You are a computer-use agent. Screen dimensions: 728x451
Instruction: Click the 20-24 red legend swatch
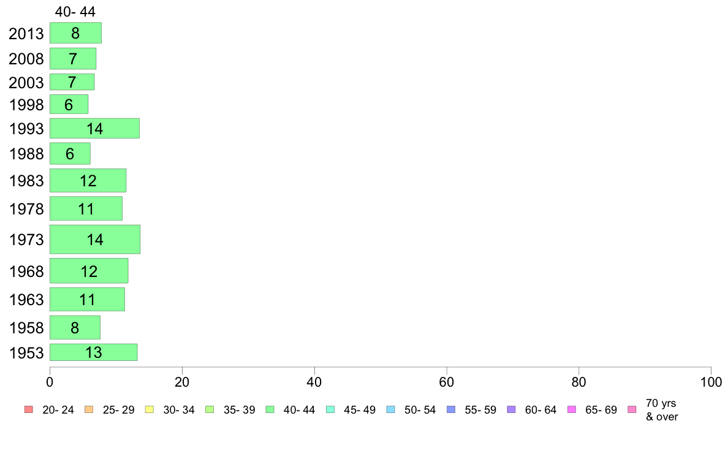(x=29, y=409)
